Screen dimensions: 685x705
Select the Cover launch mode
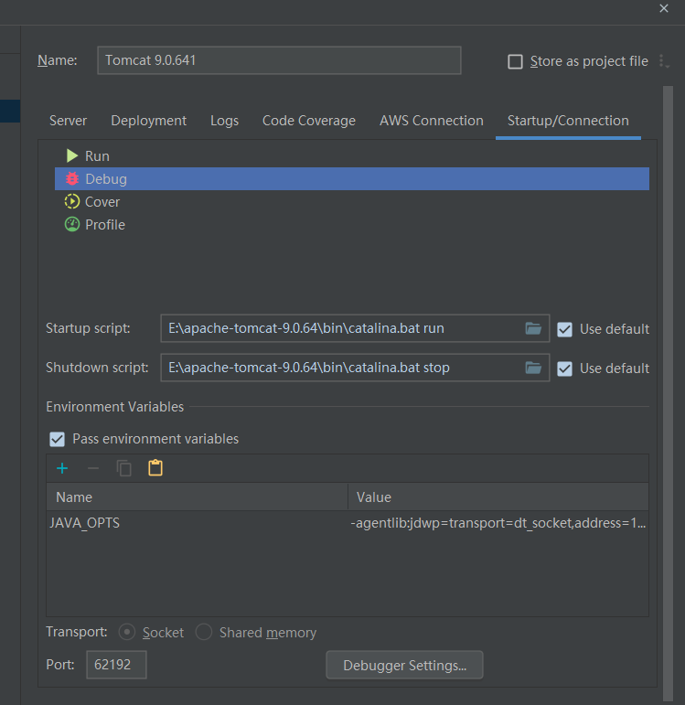pyautogui.click(x=352, y=202)
